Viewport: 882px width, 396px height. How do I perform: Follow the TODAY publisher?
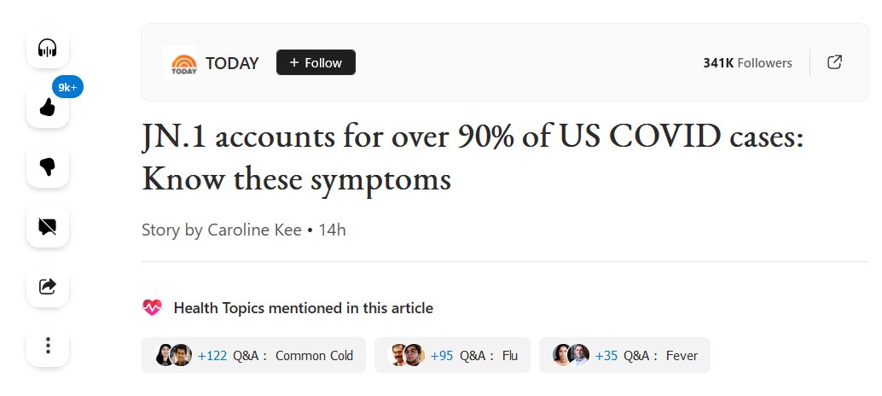click(316, 62)
